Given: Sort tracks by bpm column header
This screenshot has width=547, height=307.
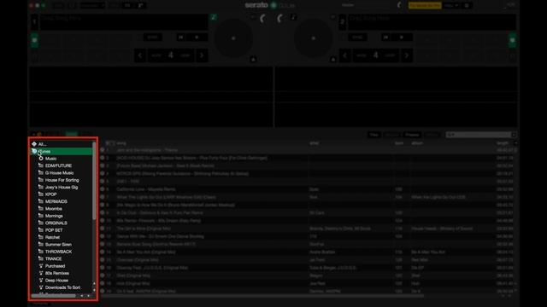Looking at the screenshot, I should click(399, 143).
